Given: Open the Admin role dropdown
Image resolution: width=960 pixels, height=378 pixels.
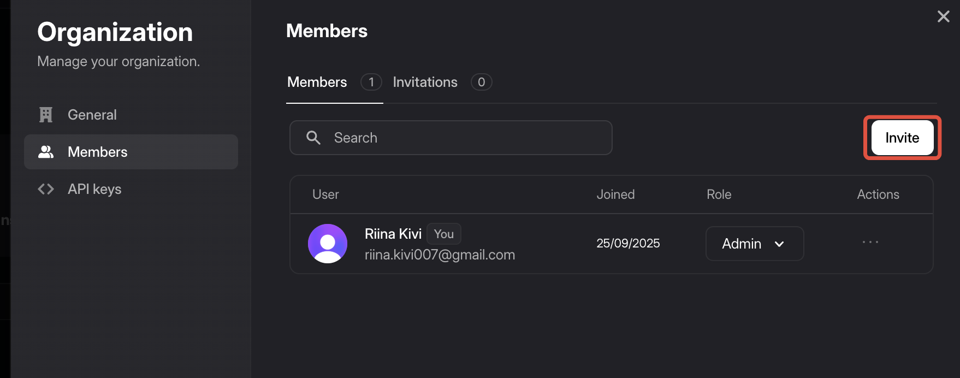Looking at the screenshot, I should 754,244.
